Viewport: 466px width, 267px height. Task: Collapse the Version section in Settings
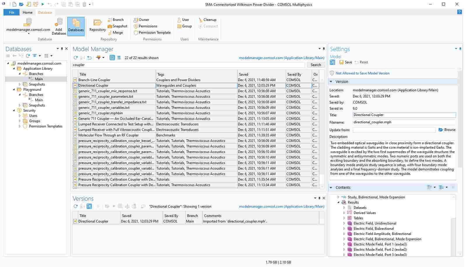[331, 82]
